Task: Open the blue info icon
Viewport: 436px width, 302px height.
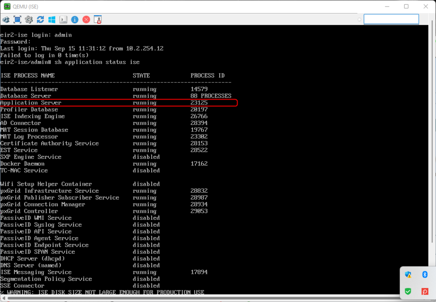Action: [75, 20]
